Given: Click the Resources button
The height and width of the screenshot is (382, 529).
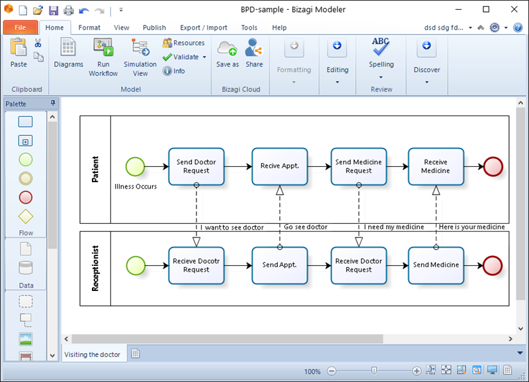Looking at the screenshot, I should coord(184,43).
